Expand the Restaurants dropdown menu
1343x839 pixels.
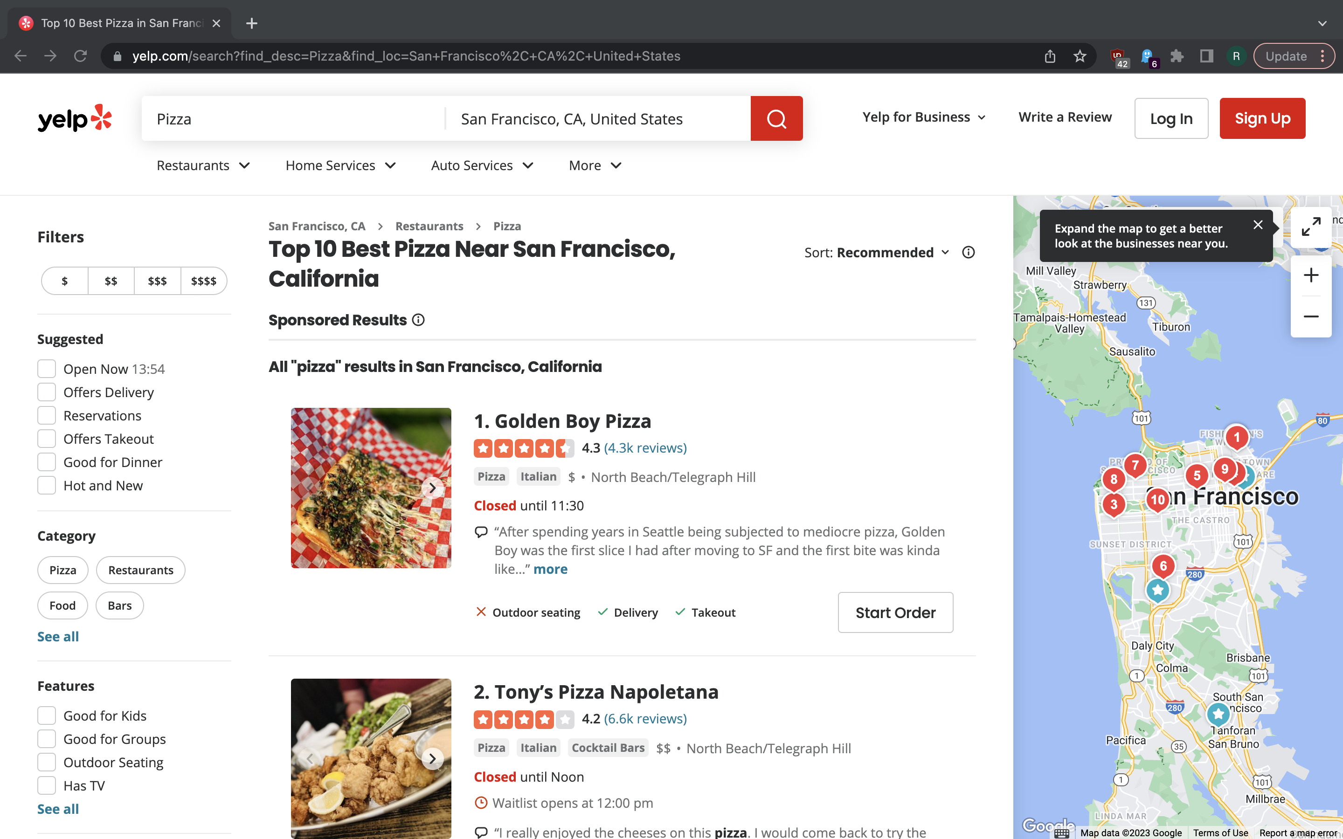point(203,165)
